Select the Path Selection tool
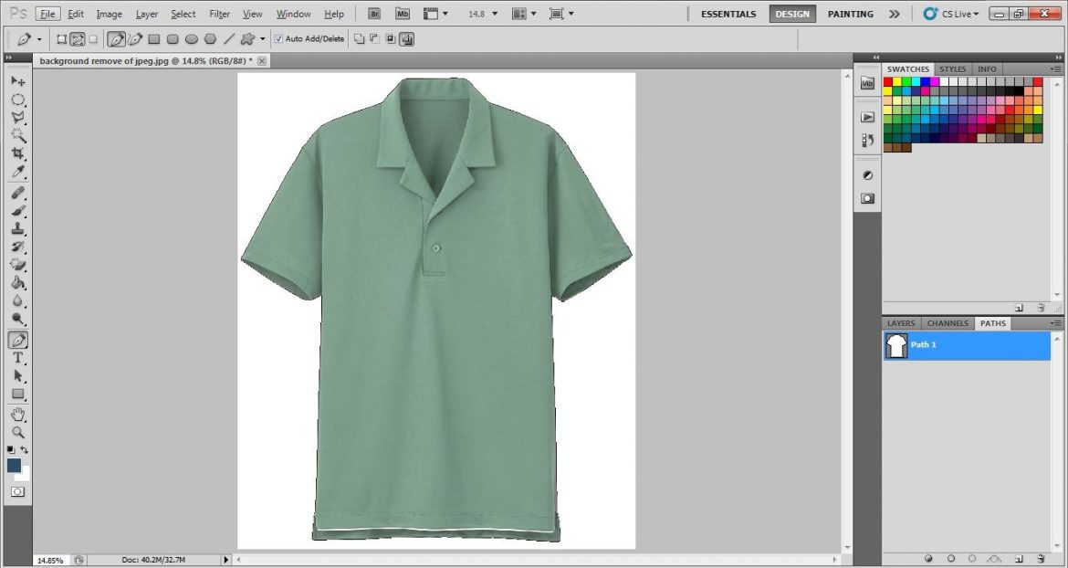 [17, 375]
